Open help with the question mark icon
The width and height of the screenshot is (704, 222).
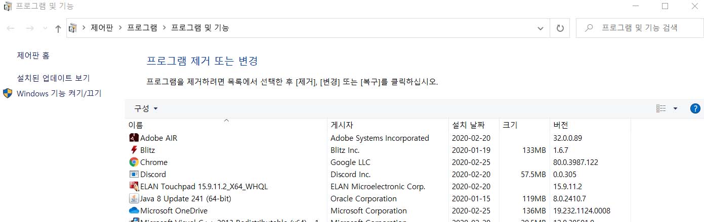pyautogui.click(x=695, y=108)
